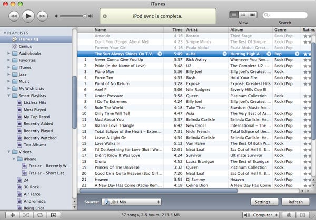Open the search magnifier options
The width and height of the screenshot is (316, 220).
pyautogui.click(x=267, y=15)
